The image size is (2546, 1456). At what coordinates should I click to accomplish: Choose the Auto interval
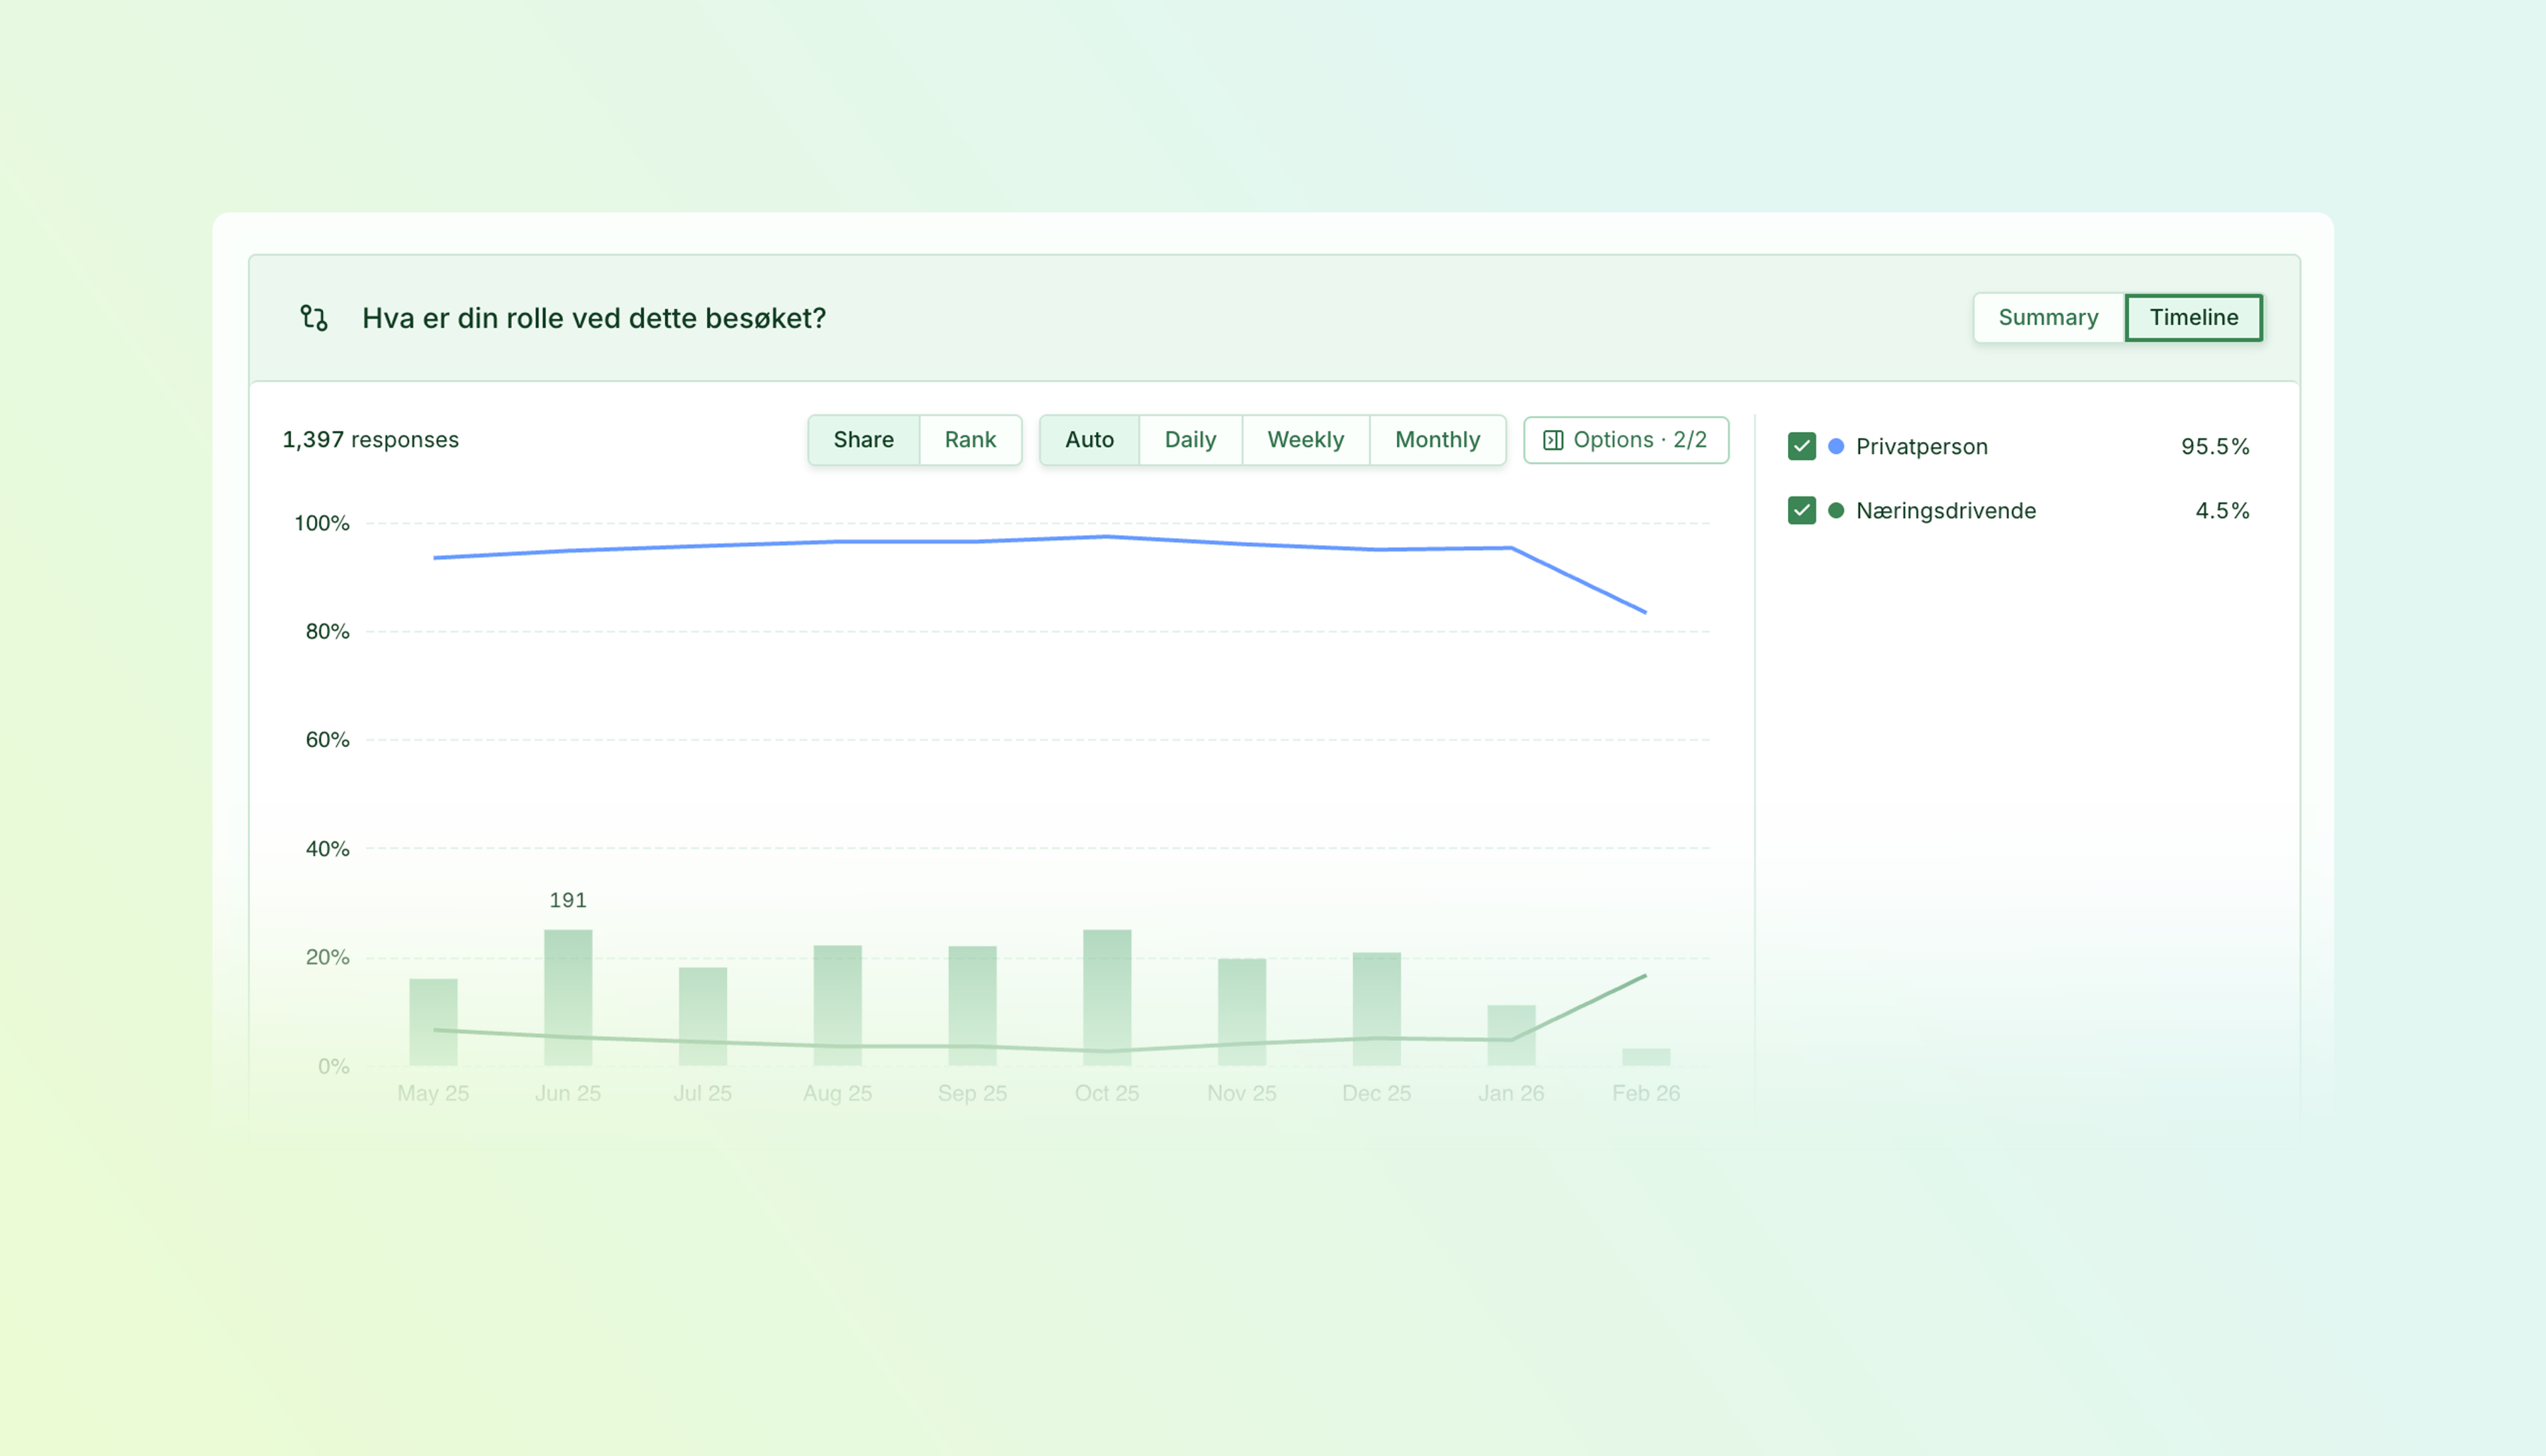pos(1089,440)
